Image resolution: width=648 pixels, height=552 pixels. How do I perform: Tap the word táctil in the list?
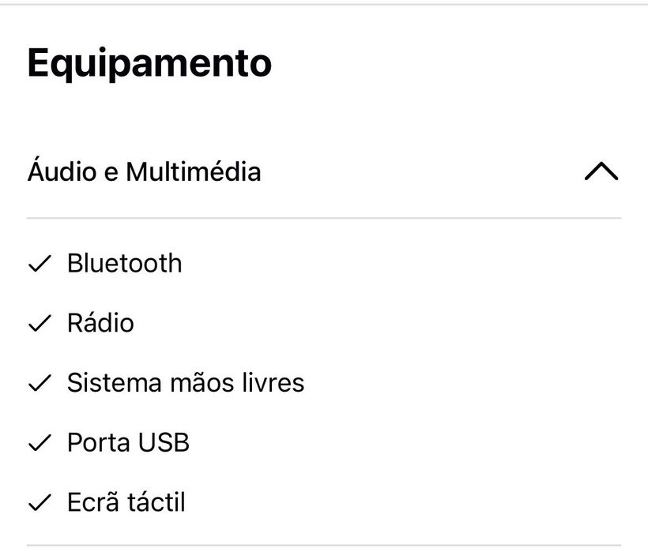(156, 502)
